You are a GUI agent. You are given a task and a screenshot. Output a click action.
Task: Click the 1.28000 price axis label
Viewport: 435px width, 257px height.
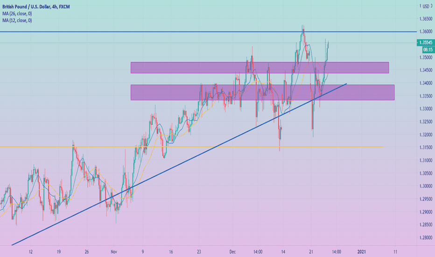tap(426, 237)
